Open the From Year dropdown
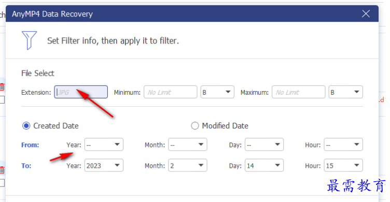 104,145
